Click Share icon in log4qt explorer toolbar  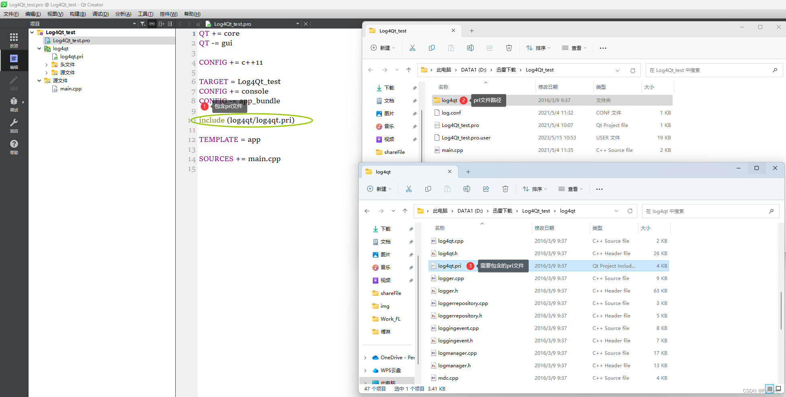pyautogui.click(x=486, y=189)
